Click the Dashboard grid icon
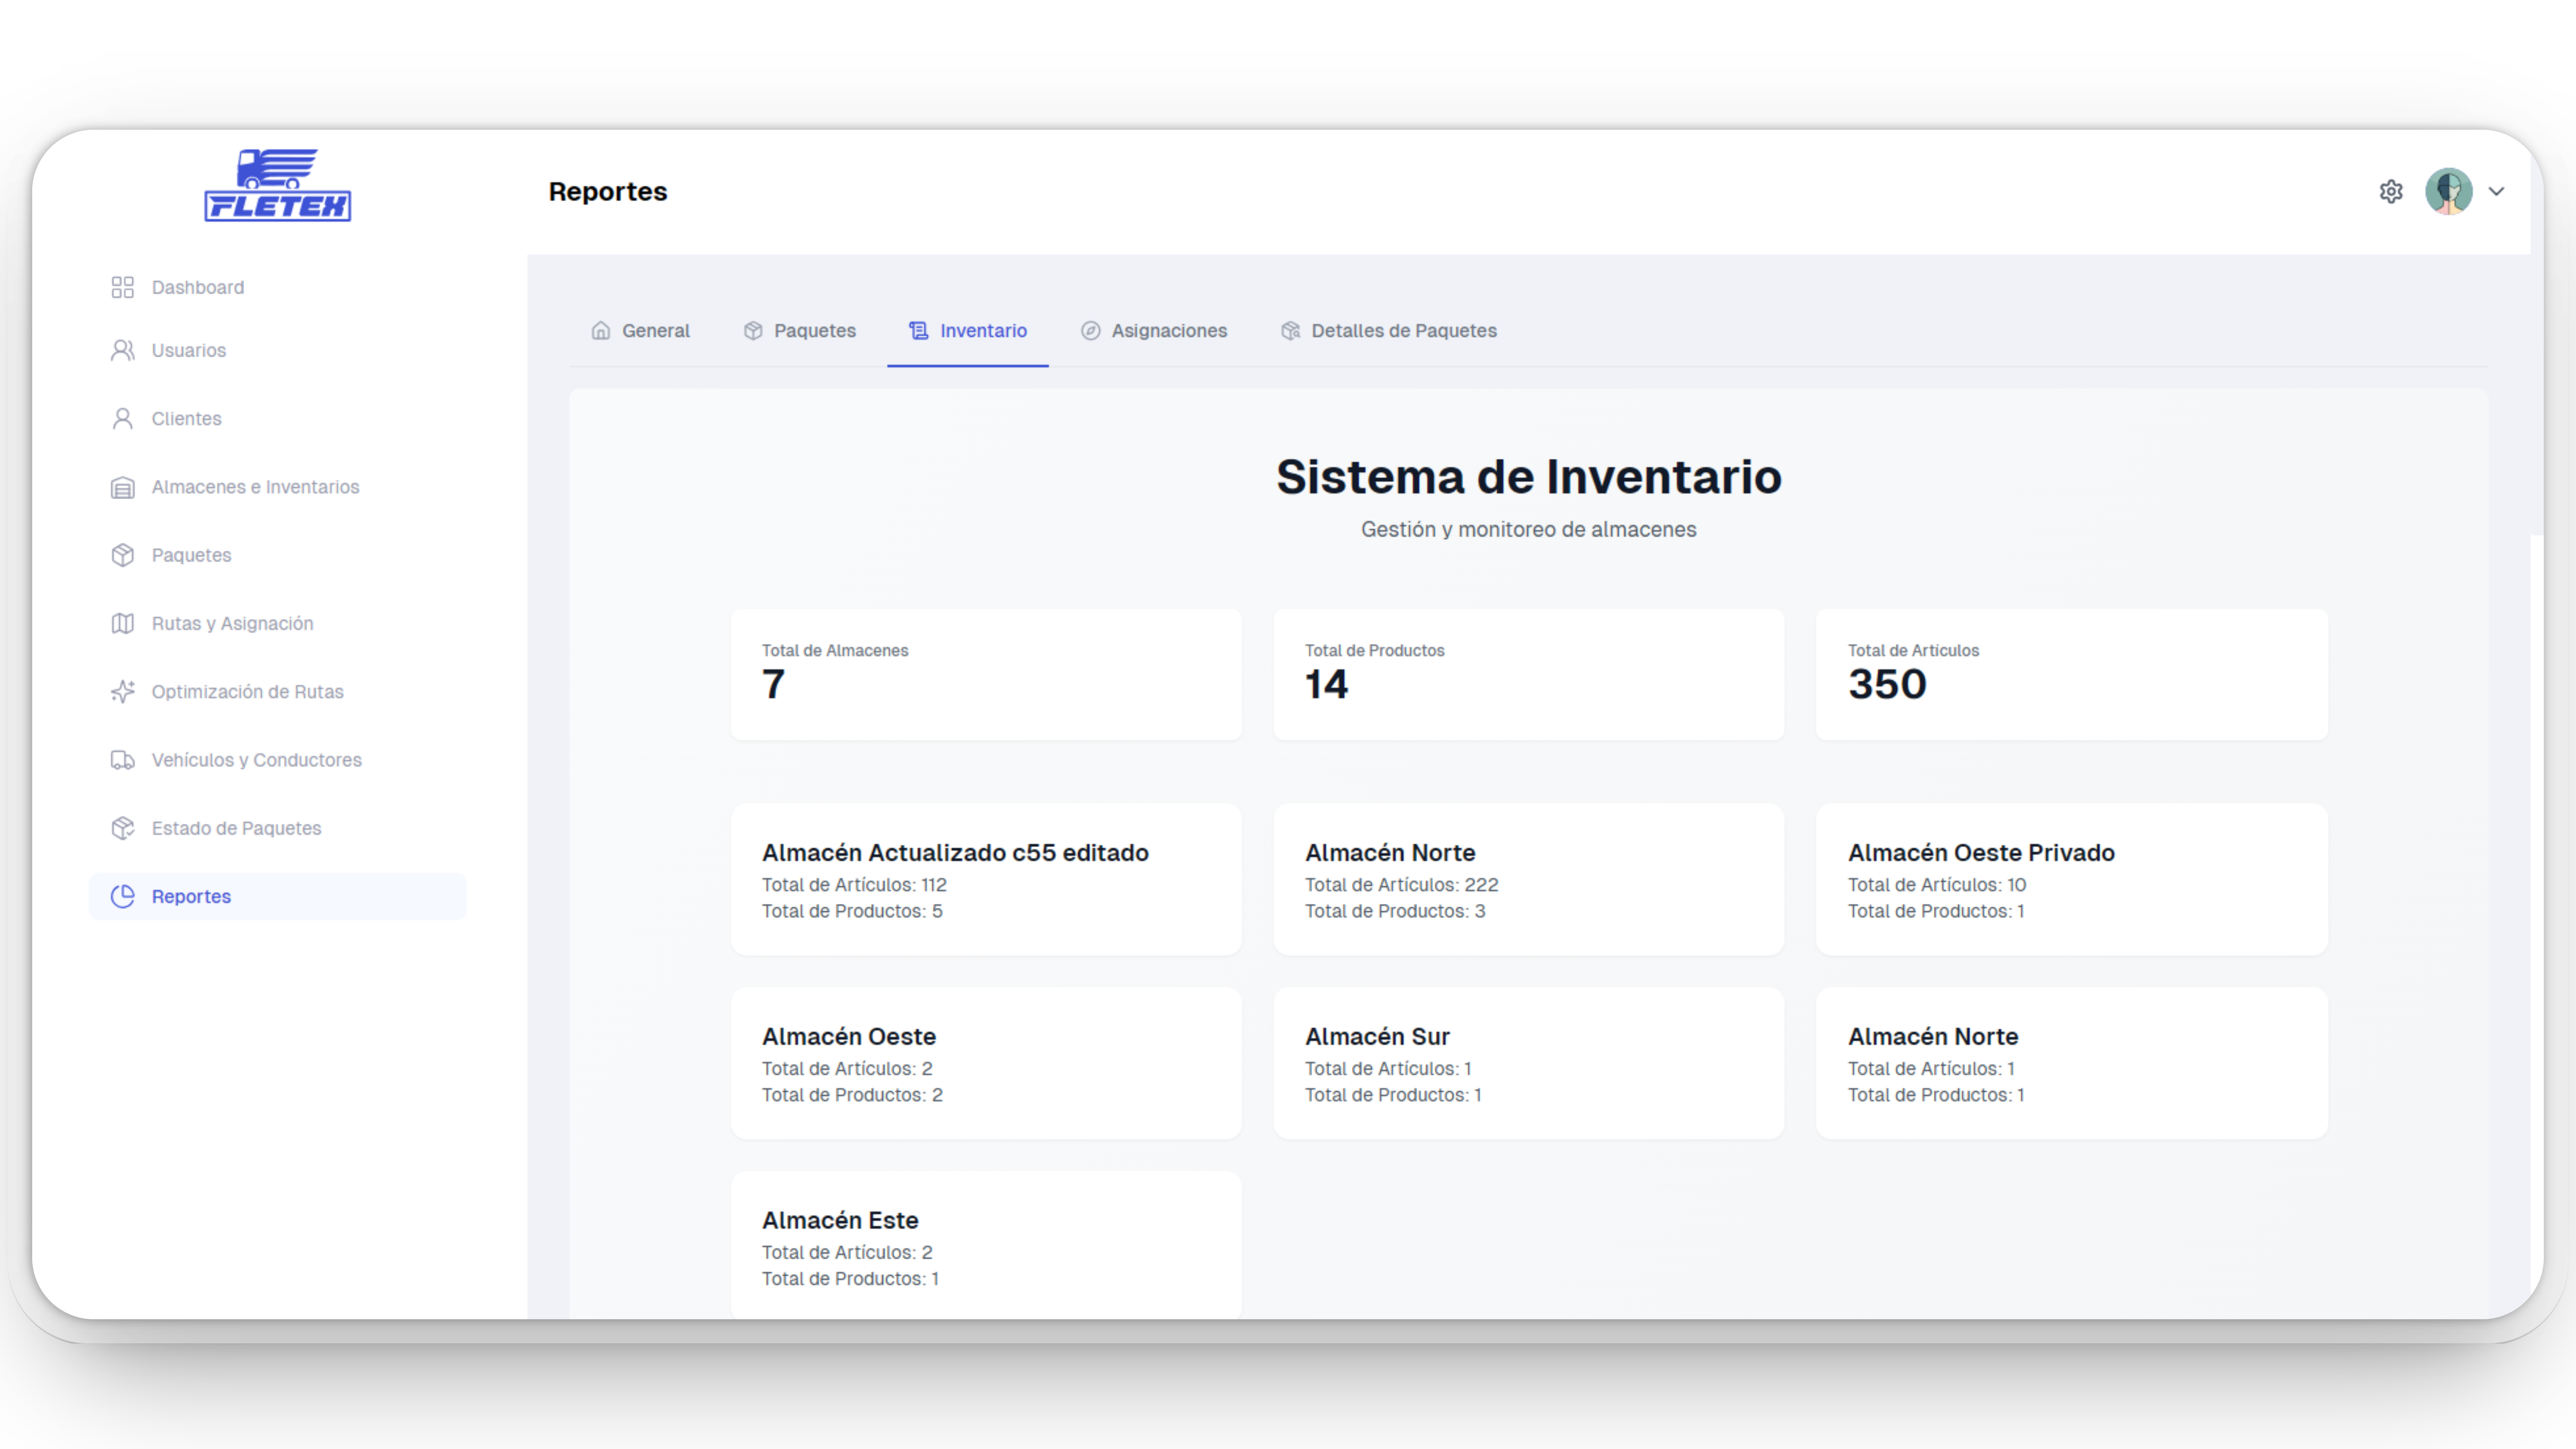This screenshot has width=2576, height=1449. [122, 287]
